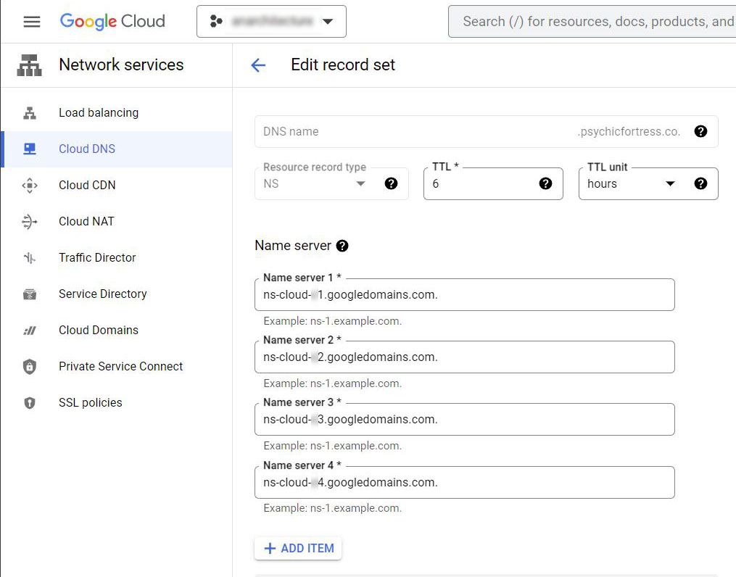Screen dimensions: 736x577
Task: Click the Service Directory icon
Action: [30, 294]
